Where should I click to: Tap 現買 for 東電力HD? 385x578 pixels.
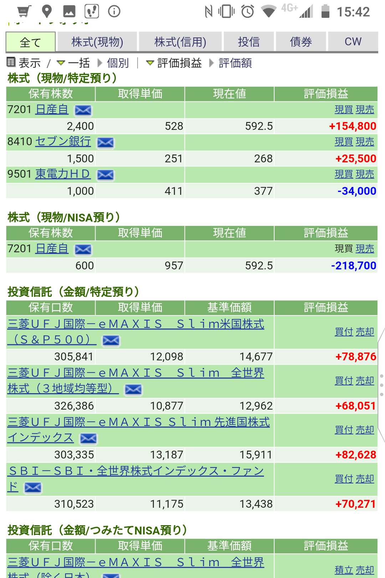click(x=344, y=174)
